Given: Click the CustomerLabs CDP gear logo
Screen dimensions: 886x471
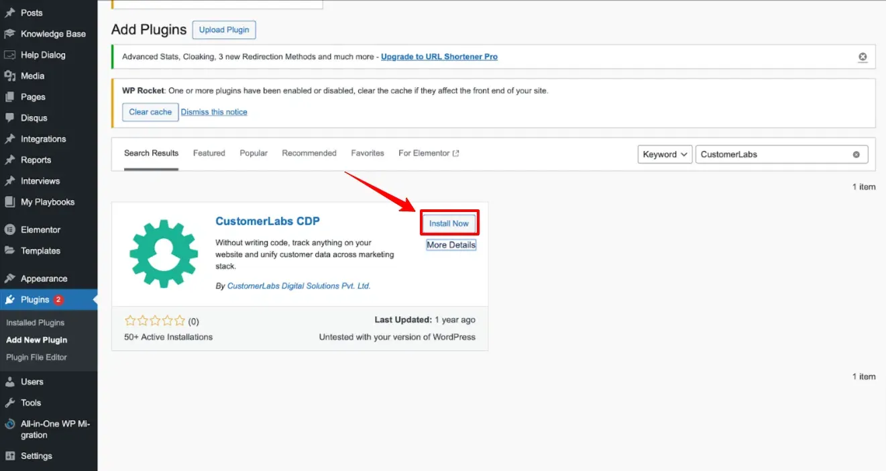Looking at the screenshot, I should pyautogui.click(x=164, y=254).
